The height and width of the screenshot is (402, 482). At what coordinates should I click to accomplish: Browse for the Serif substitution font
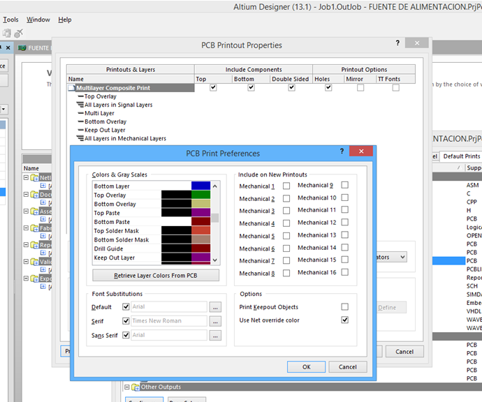tap(215, 321)
